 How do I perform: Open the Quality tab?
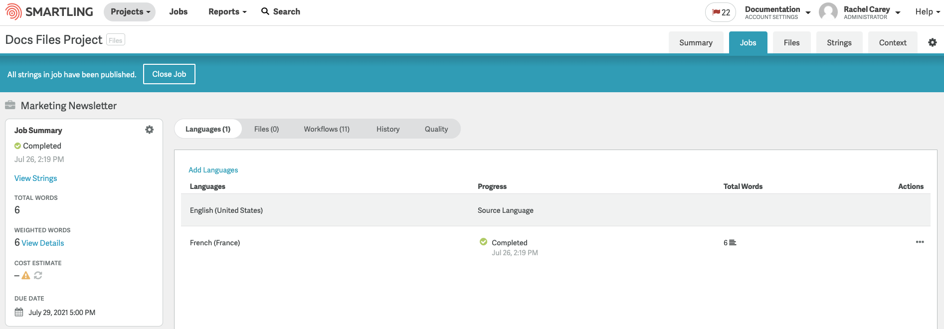[436, 129]
